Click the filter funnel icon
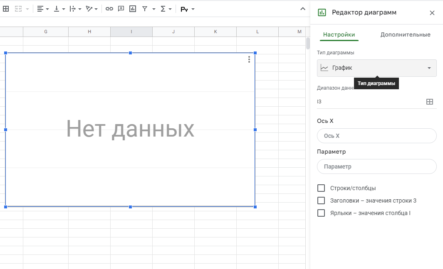 [x=145, y=9]
